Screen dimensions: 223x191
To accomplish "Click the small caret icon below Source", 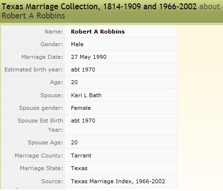I will (17, 189).
